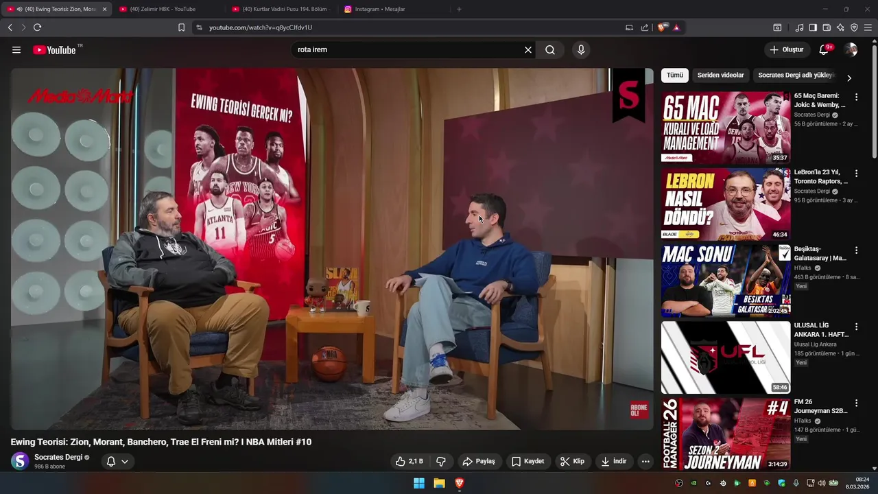Start voice search with microphone icon
This screenshot has height=494, width=878.
[581, 50]
